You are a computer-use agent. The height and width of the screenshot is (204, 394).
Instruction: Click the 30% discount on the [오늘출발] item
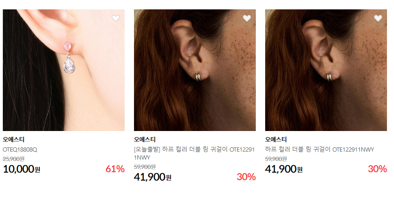point(246,177)
